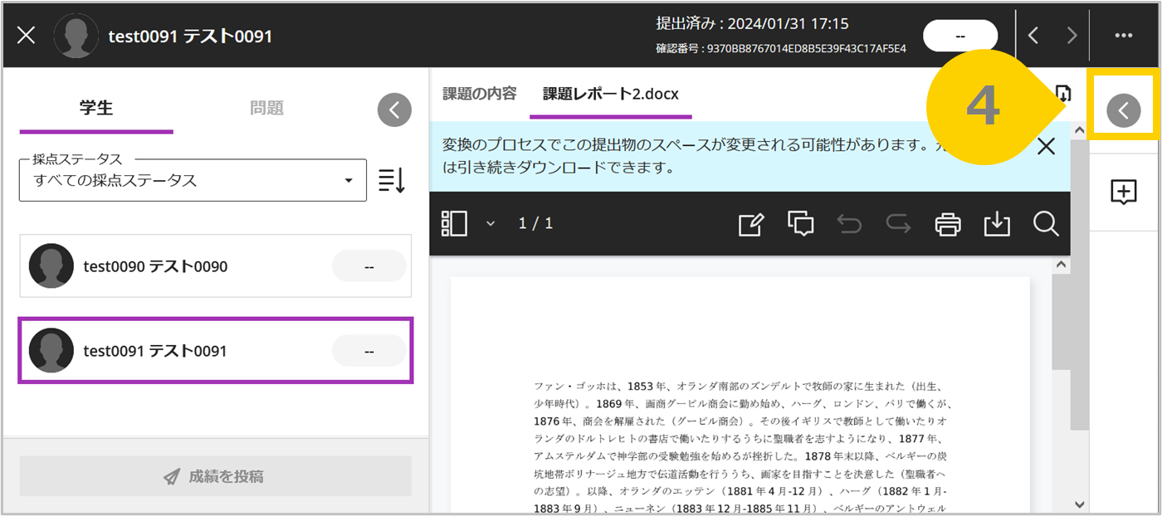Click avatar of test0091 in header
The image size is (1162, 516).
point(76,36)
